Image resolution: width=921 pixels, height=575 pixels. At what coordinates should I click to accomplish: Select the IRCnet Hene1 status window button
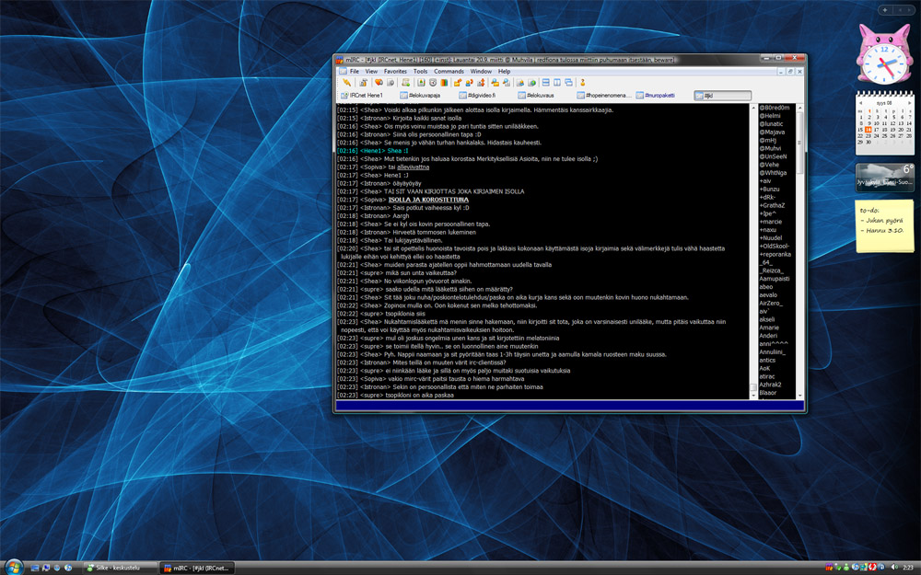tap(366, 95)
